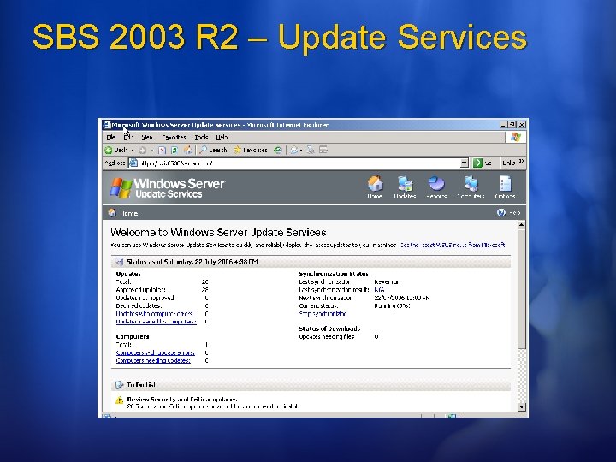Open the Back button history dropdown

[133, 151]
